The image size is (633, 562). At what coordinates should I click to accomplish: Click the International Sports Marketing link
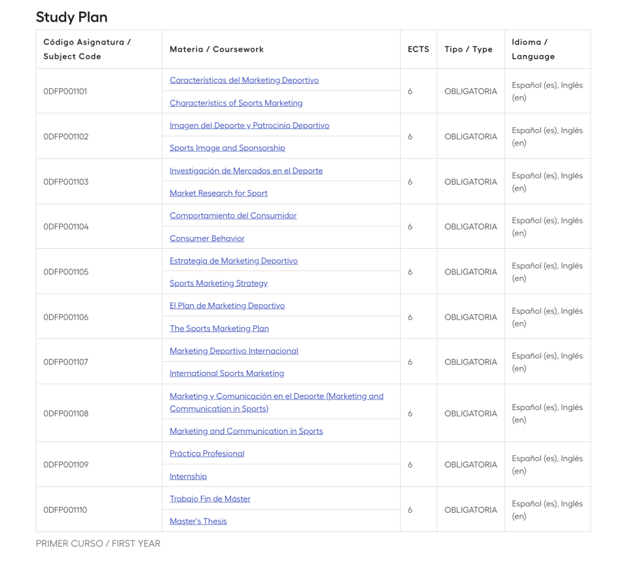click(x=226, y=374)
